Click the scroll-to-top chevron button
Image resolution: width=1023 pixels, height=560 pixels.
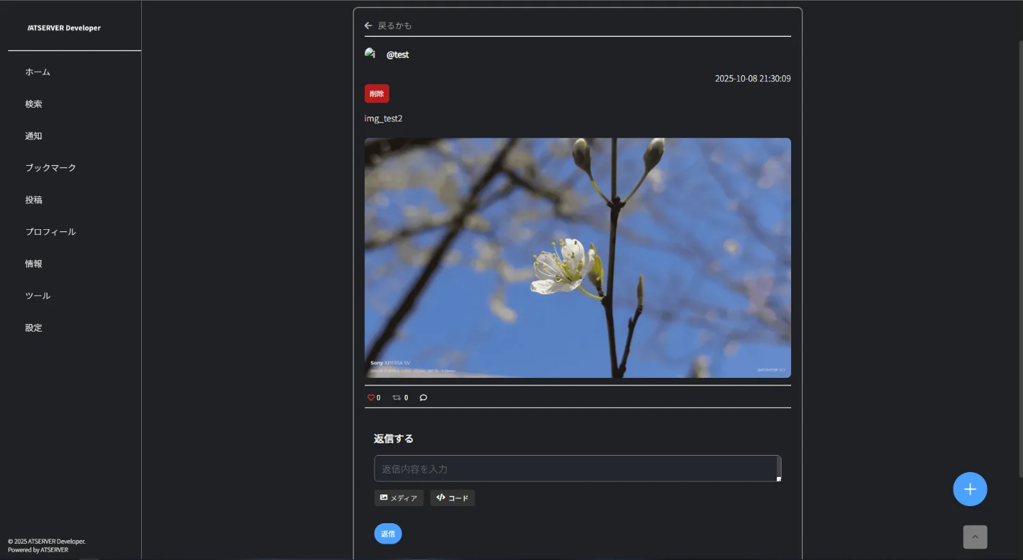tap(975, 537)
